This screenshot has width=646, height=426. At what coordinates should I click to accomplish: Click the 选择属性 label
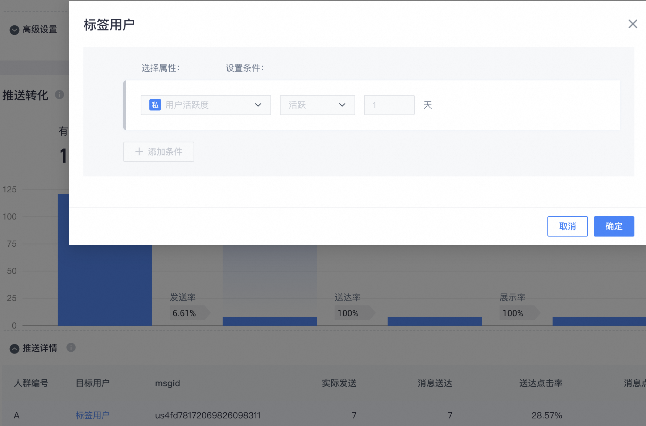(161, 68)
